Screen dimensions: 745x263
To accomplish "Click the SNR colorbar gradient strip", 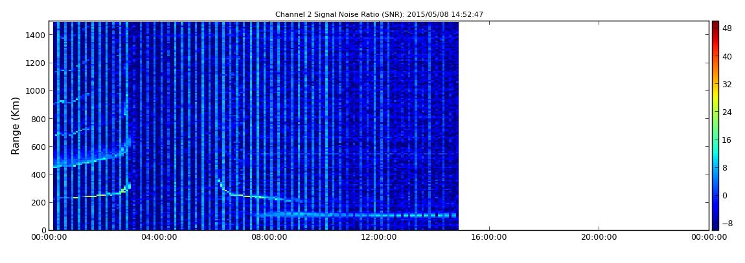I will [715, 125].
